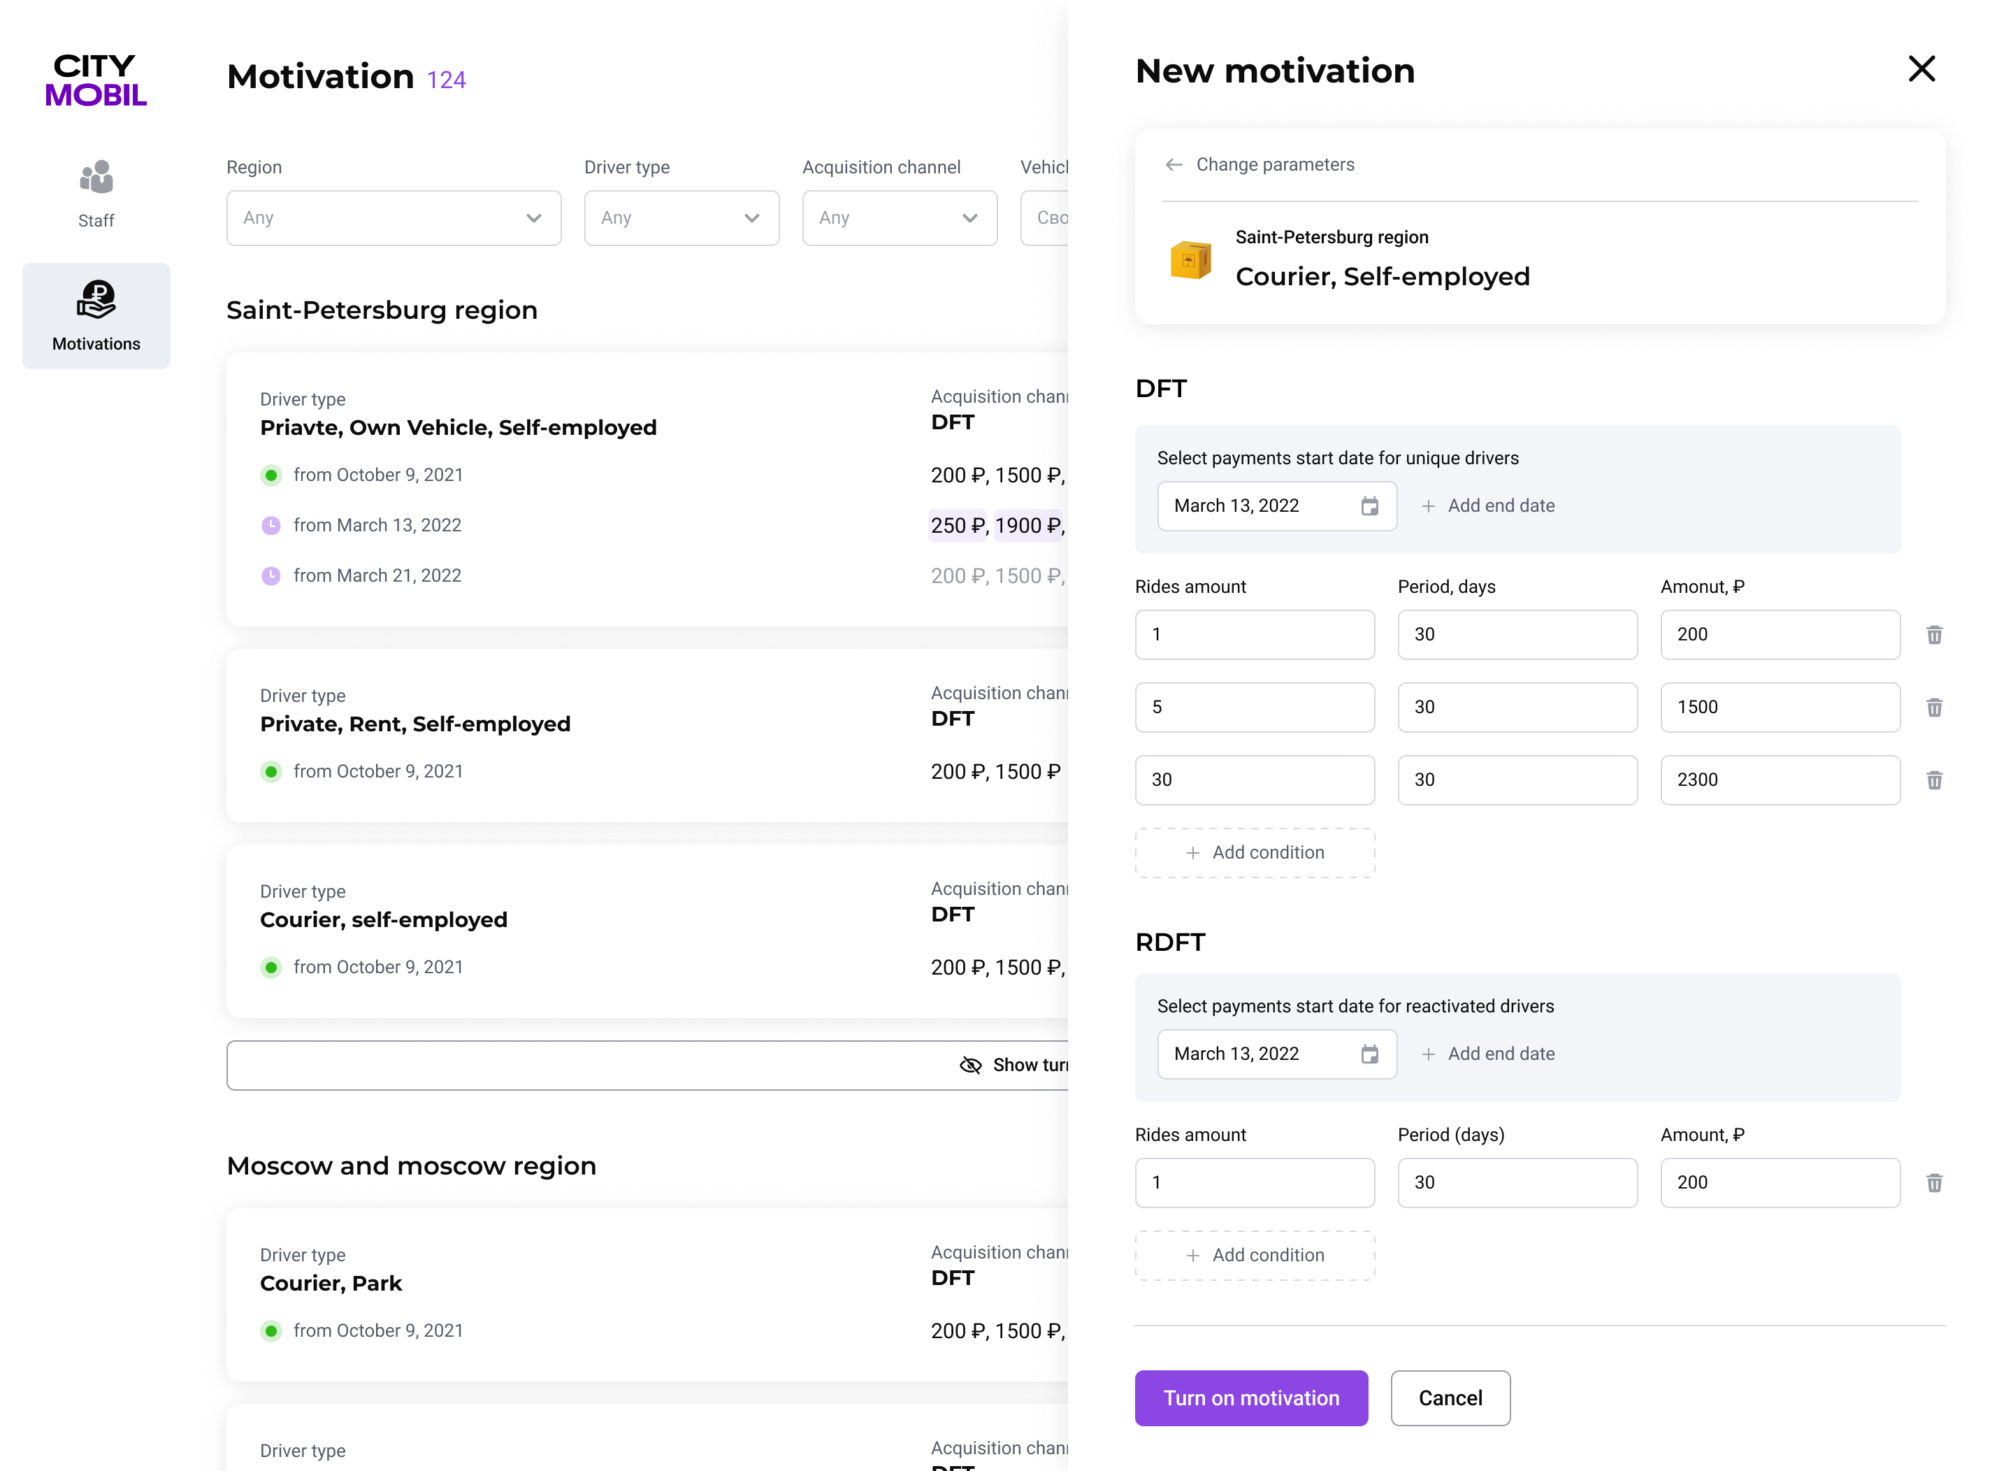Add end date for DFT payments
2013x1471 pixels.
tap(1487, 505)
